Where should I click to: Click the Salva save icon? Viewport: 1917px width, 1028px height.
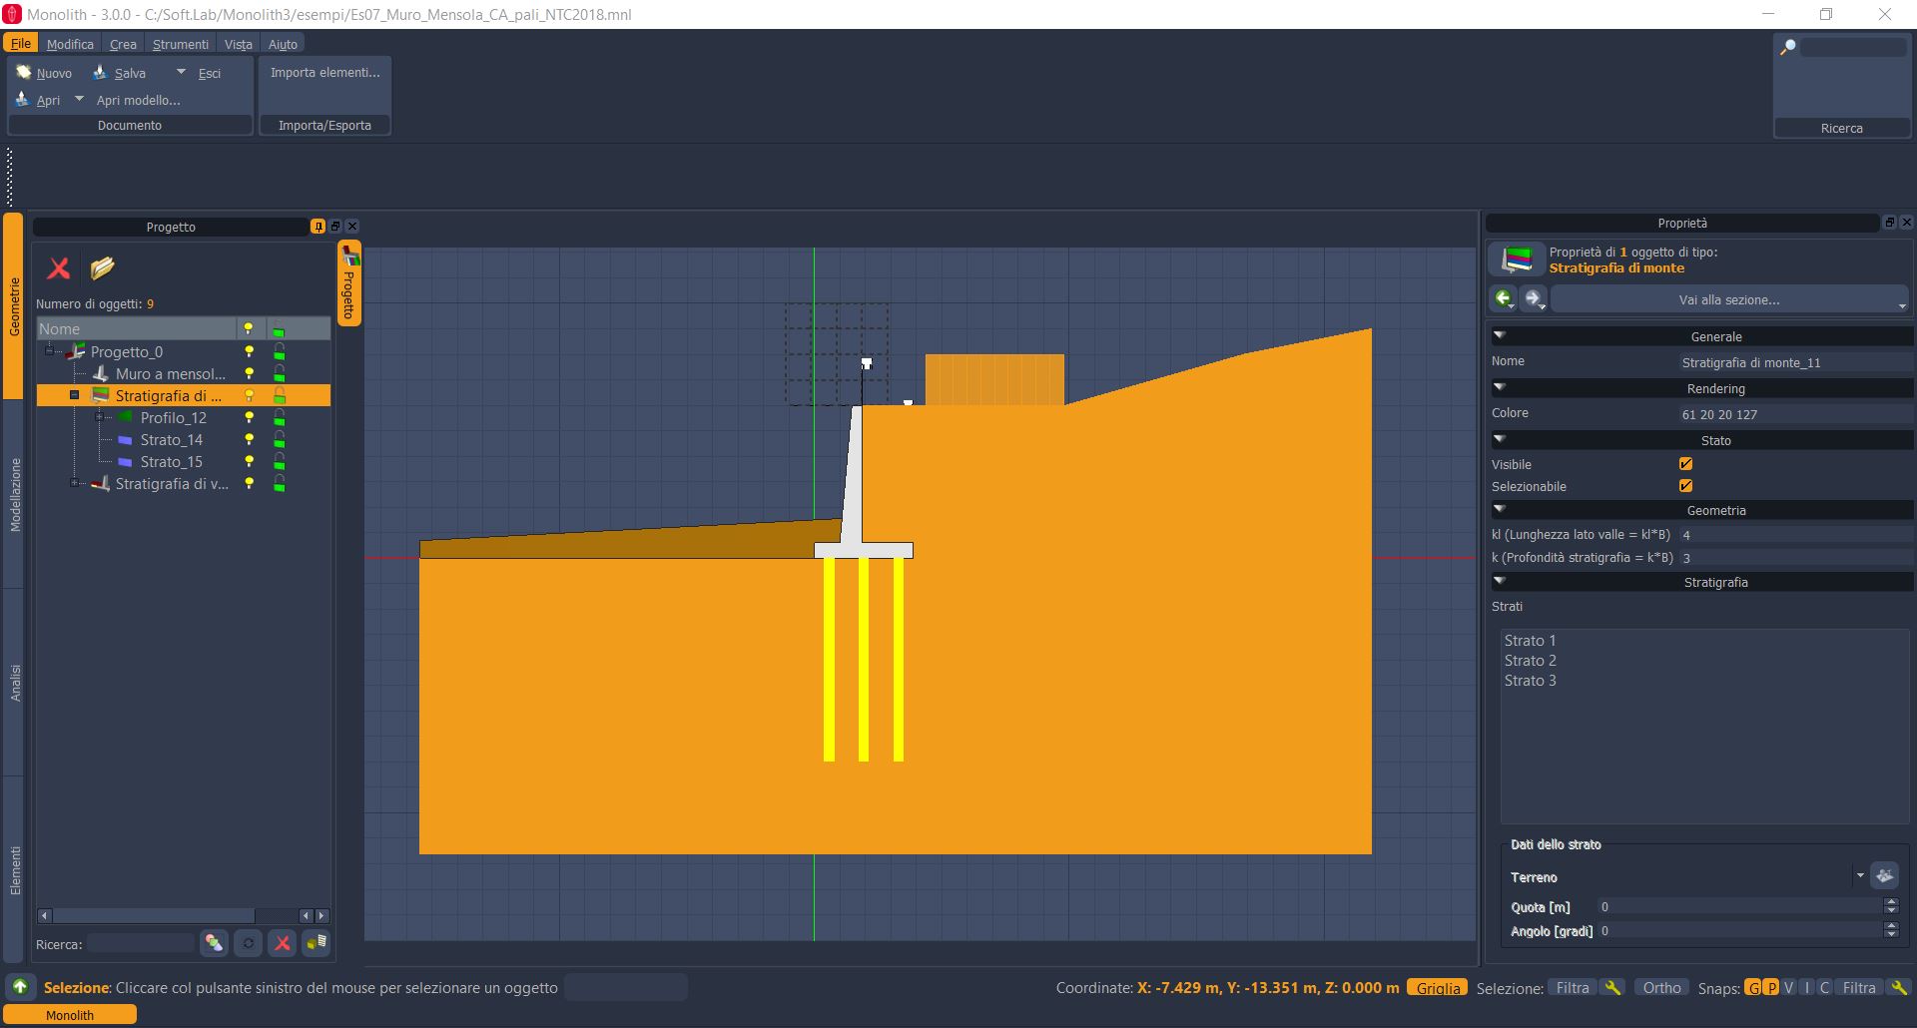(x=100, y=72)
